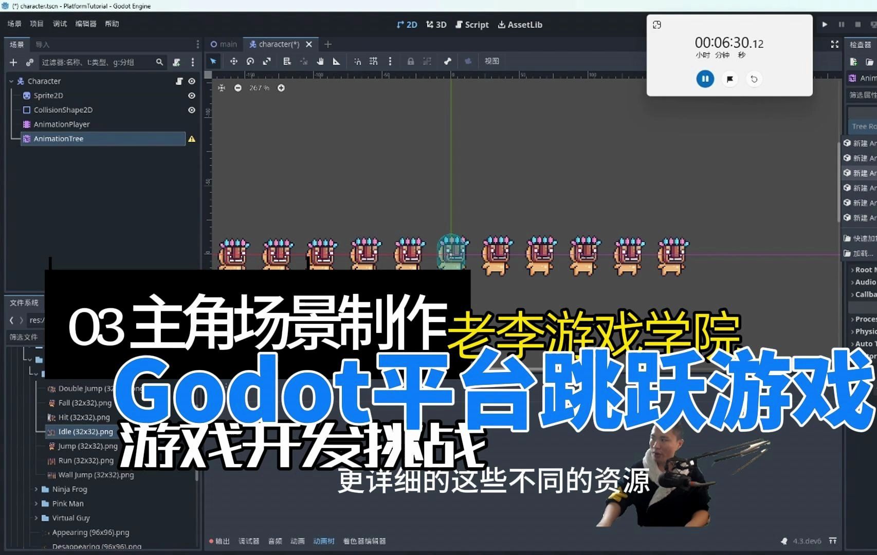
Task: Activate the Pan hand tool
Action: pyautogui.click(x=320, y=61)
